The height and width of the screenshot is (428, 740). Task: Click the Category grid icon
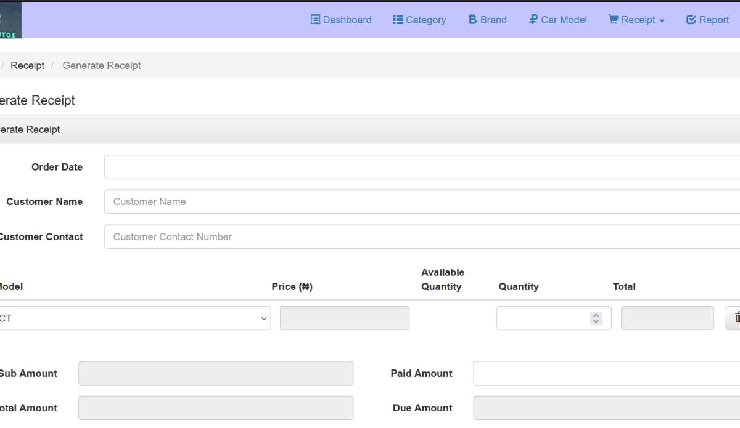coord(398,20)
